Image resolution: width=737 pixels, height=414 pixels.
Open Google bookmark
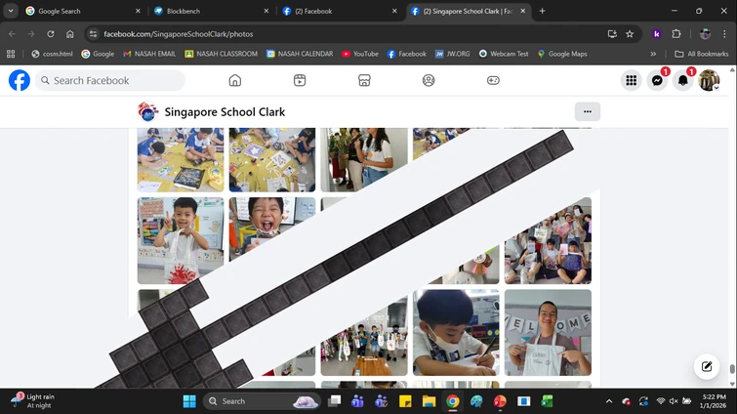point(98,54)
